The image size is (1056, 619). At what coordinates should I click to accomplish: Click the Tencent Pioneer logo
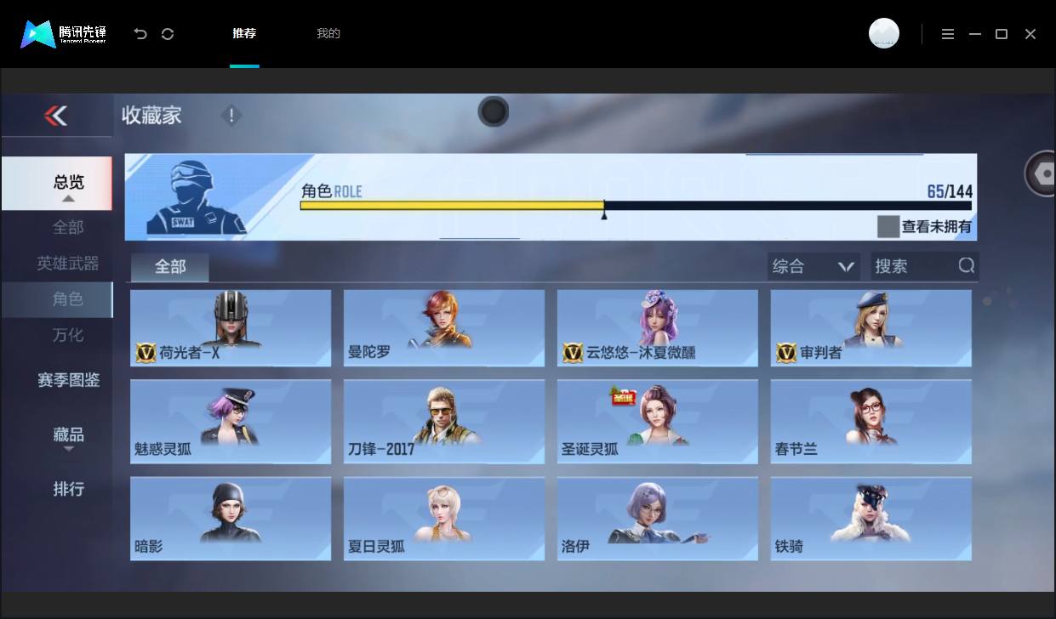(63, 34)
